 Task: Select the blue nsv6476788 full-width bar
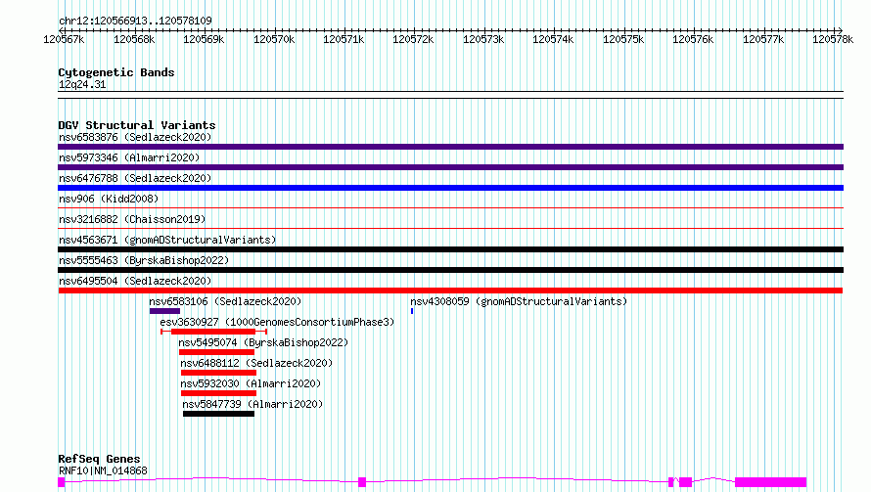point(450,188)
